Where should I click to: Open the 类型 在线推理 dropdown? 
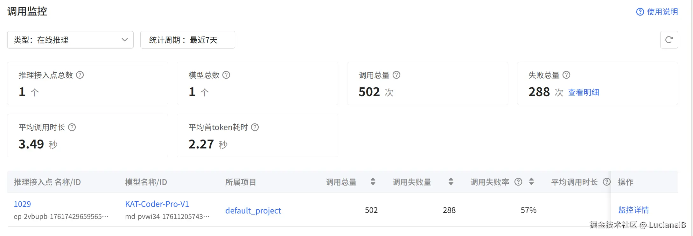tap(70, 40)
